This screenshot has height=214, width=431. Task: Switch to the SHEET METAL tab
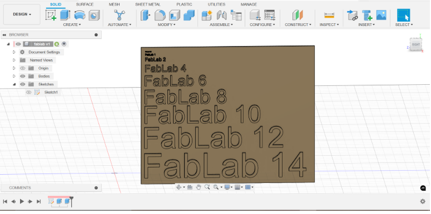[148, 4]
